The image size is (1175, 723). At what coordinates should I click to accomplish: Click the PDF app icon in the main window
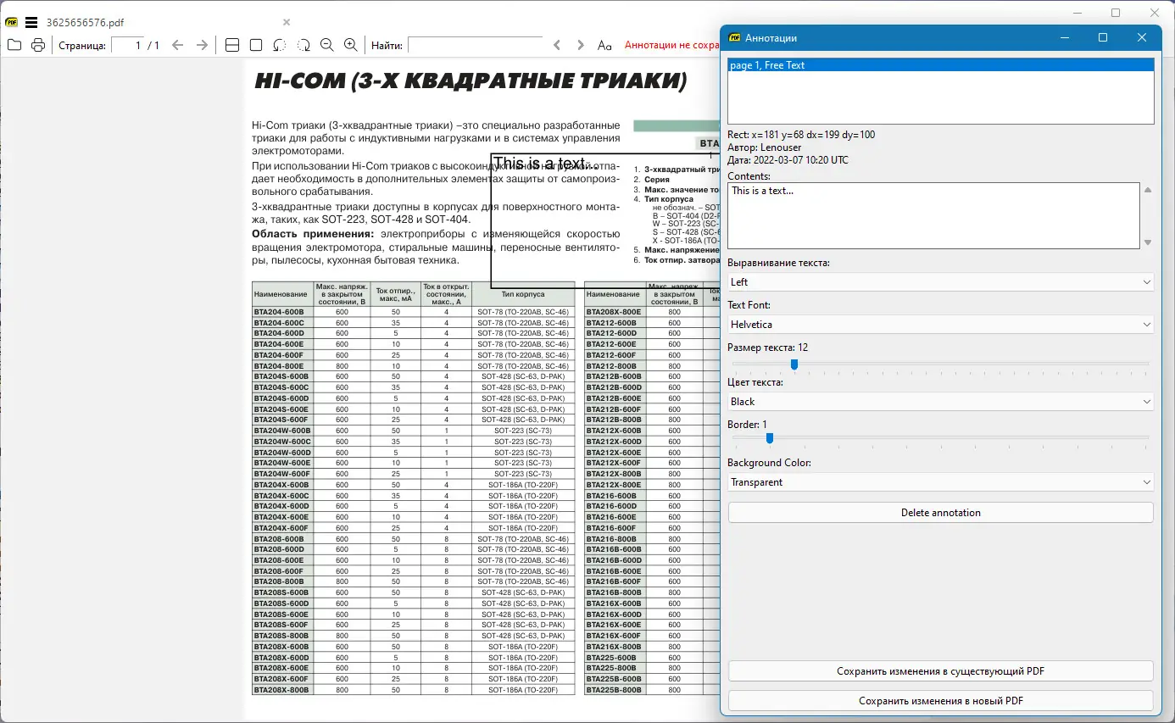(12, 22)
